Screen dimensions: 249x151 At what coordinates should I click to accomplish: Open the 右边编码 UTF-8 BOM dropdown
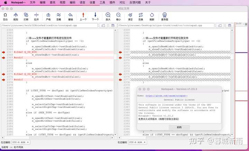pos(137,142)
